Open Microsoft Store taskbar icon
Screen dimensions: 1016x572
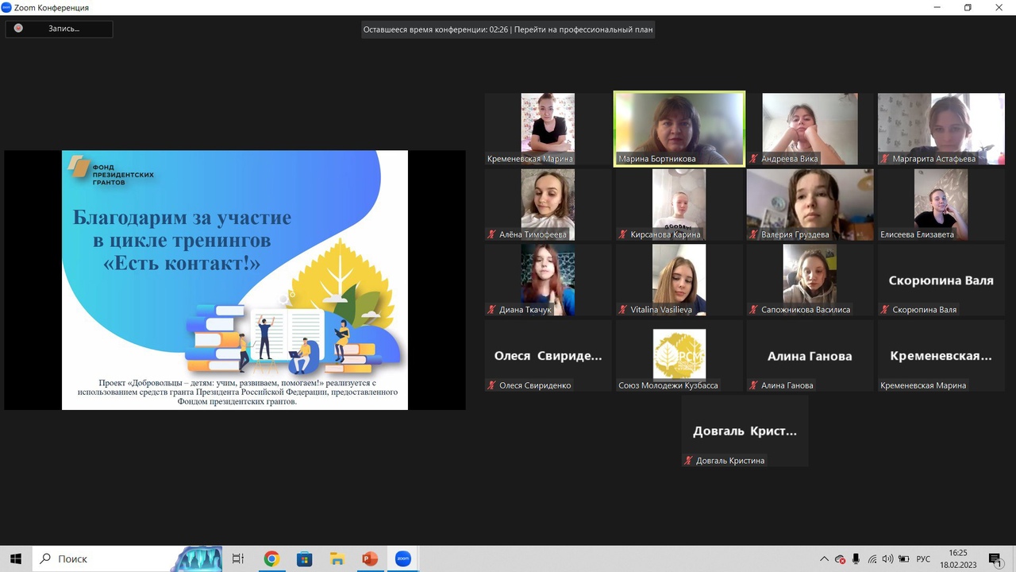coord(304,559)
